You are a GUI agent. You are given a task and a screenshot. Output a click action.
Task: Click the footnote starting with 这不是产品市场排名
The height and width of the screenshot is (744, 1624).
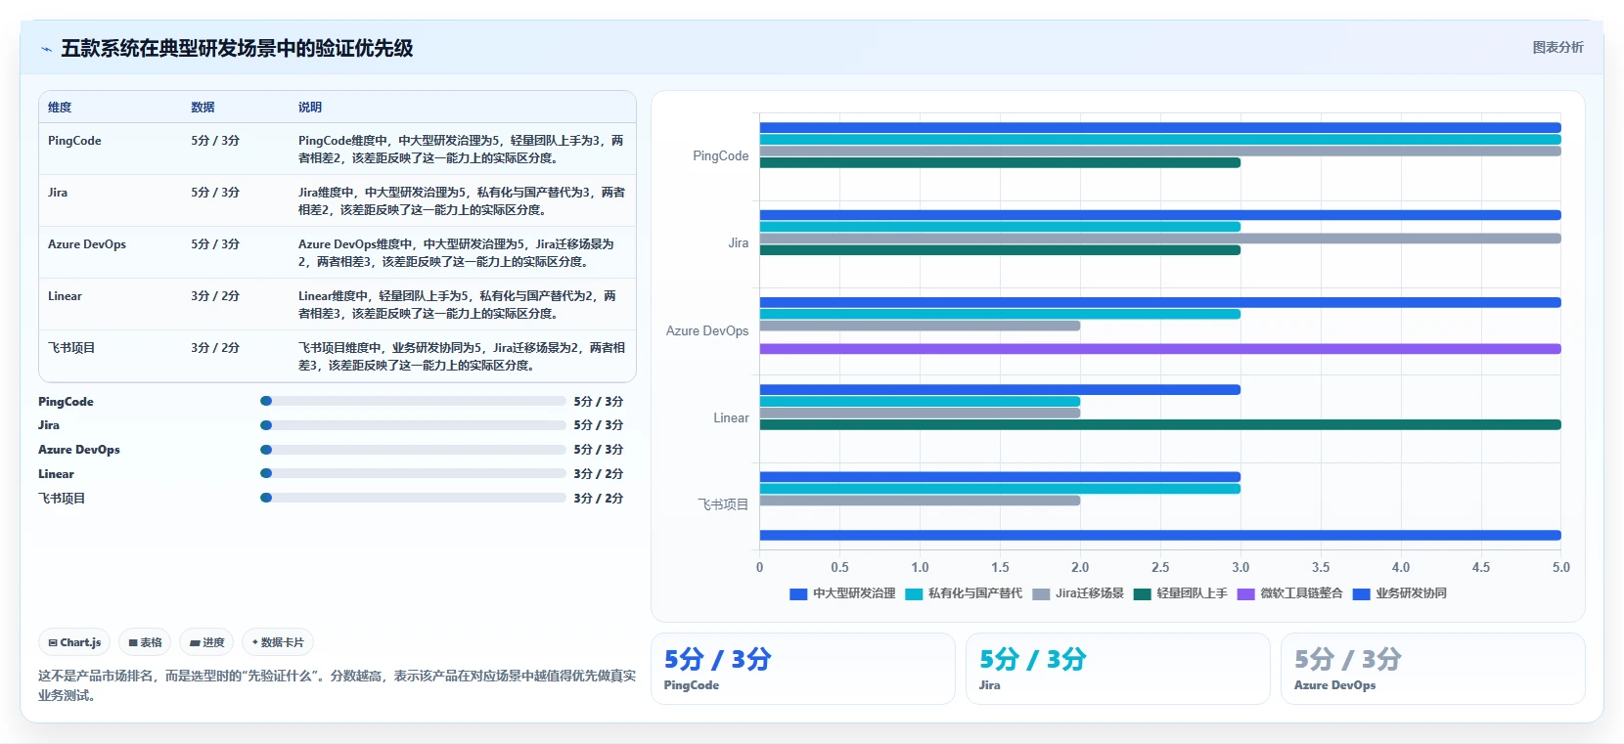point(337,685)
